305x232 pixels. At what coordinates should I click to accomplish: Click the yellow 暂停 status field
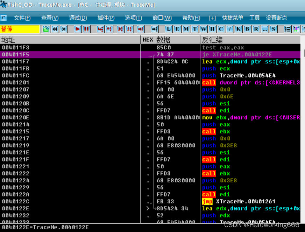tap(20, 29)
